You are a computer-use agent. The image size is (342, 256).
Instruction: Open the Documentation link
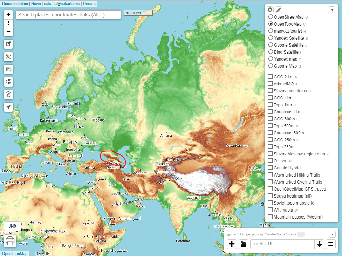pos(15,4)
